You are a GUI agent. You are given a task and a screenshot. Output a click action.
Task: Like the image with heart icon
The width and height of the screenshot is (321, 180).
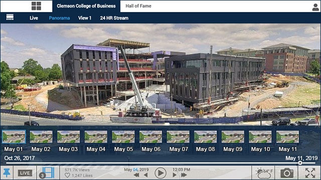67,175
